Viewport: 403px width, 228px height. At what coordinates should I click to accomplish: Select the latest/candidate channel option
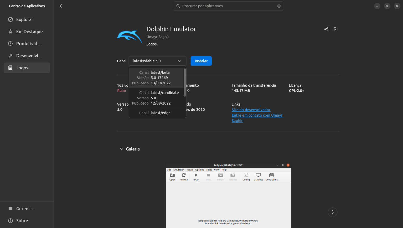156,98
